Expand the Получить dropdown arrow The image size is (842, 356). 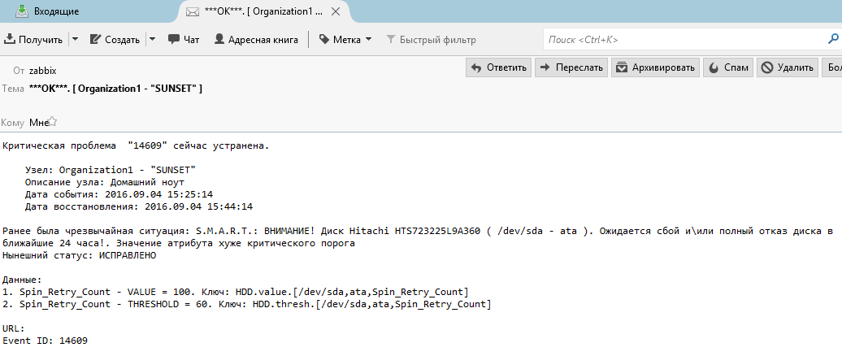[75, 39]
